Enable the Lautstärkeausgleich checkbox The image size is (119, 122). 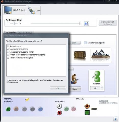[85, 43]
